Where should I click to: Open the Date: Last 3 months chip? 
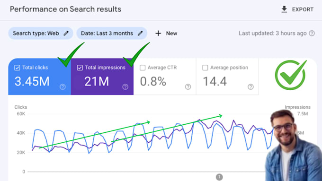[x=112, y=33]
